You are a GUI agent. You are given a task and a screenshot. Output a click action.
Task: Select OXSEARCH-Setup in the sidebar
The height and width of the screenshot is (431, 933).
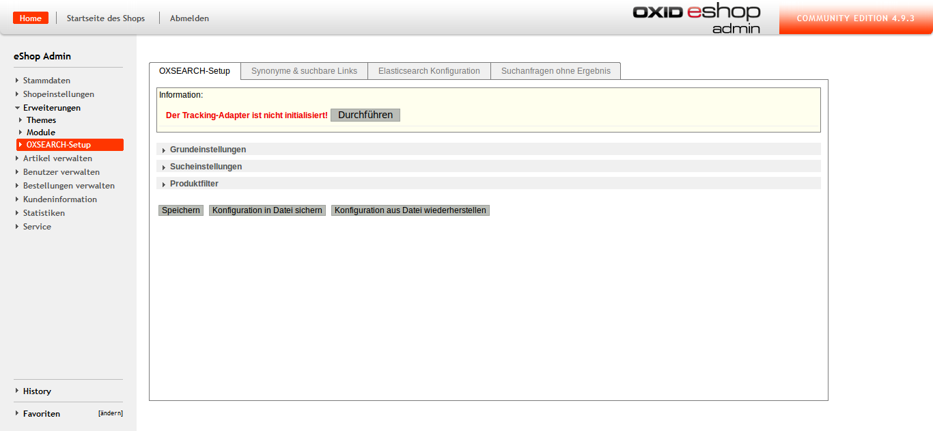[x=70, y=145]
